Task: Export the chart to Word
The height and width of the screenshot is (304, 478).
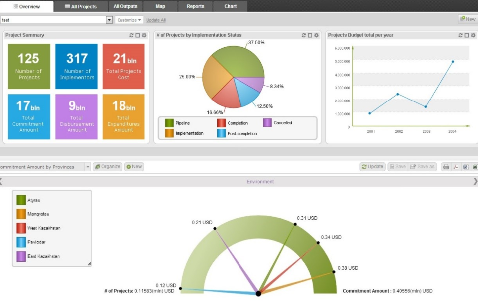Action: coord(465,167)
